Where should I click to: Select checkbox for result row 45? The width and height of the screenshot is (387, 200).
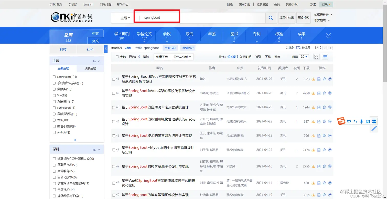[114, 136]
